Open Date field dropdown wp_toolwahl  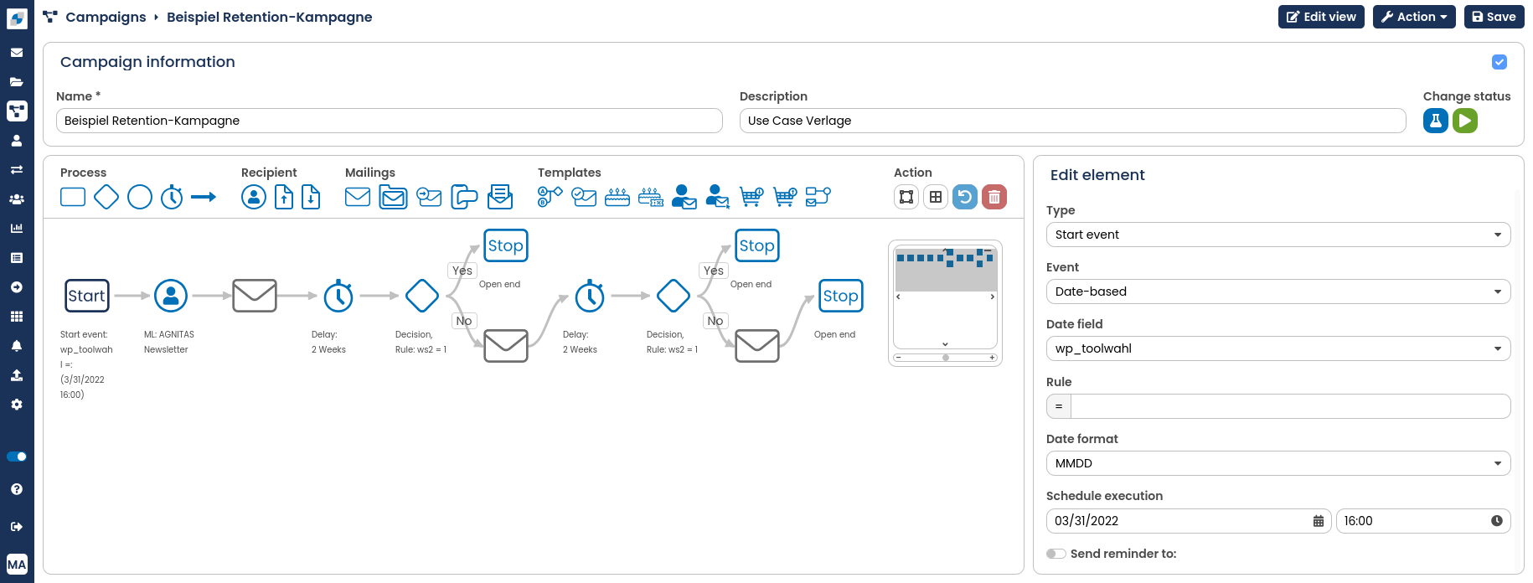click(1278, 348)
